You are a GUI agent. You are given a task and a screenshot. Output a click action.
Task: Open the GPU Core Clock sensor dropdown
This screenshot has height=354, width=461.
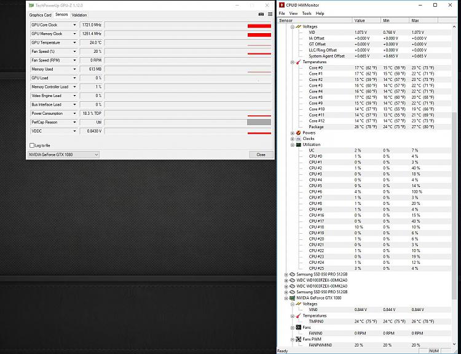74,25
